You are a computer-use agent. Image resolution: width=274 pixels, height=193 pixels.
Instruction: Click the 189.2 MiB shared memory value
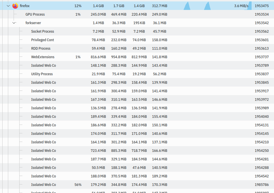tap(159, 176)
